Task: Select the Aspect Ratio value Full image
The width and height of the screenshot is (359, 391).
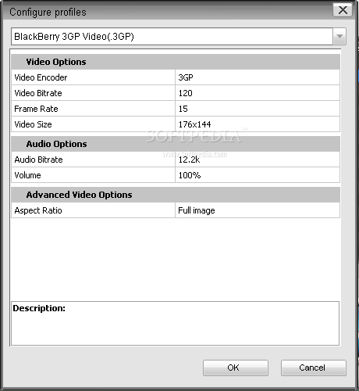Action: click(x=258, y=210)
